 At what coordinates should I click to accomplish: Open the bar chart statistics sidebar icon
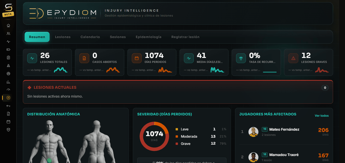[8, 82]
